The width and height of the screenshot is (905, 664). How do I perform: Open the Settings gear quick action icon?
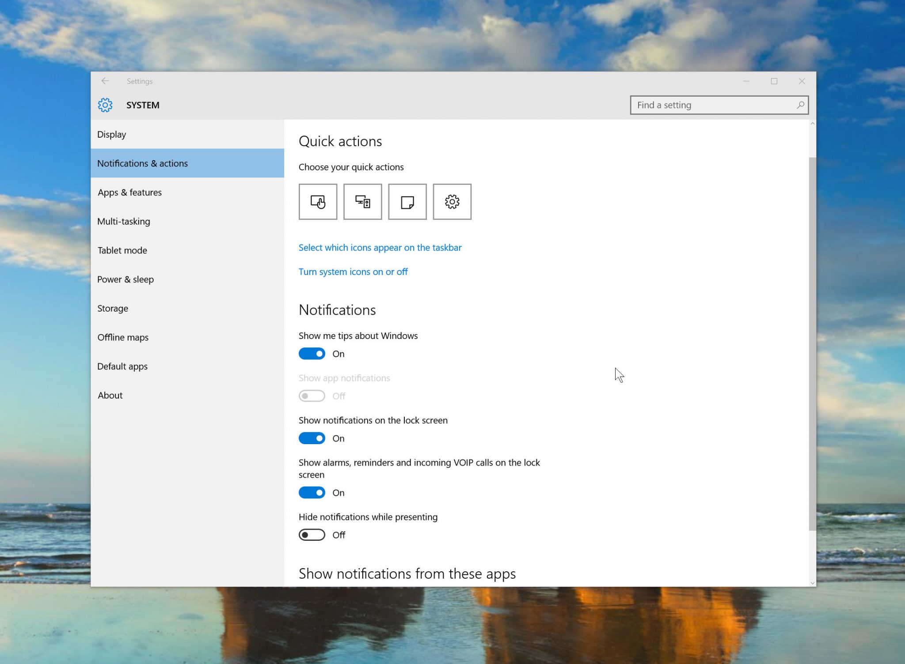click(452, 202)
